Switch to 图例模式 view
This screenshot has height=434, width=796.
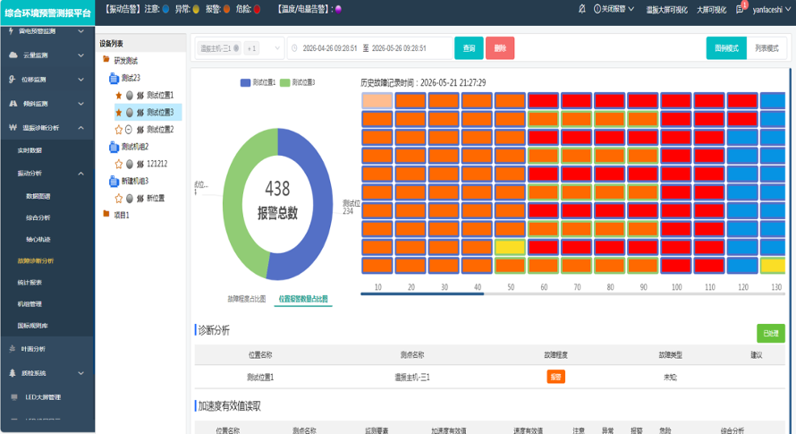726,48
